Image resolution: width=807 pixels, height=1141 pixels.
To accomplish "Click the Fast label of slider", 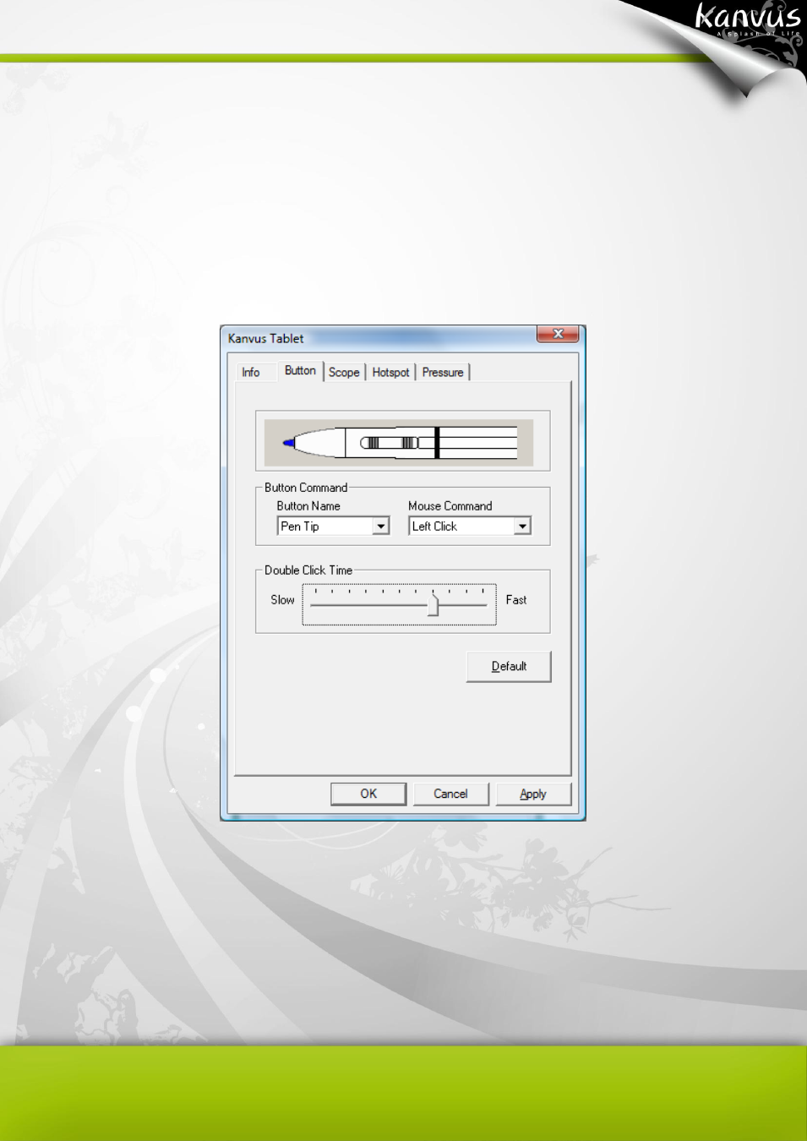I will pyautogui.click(x=516, y=600).
